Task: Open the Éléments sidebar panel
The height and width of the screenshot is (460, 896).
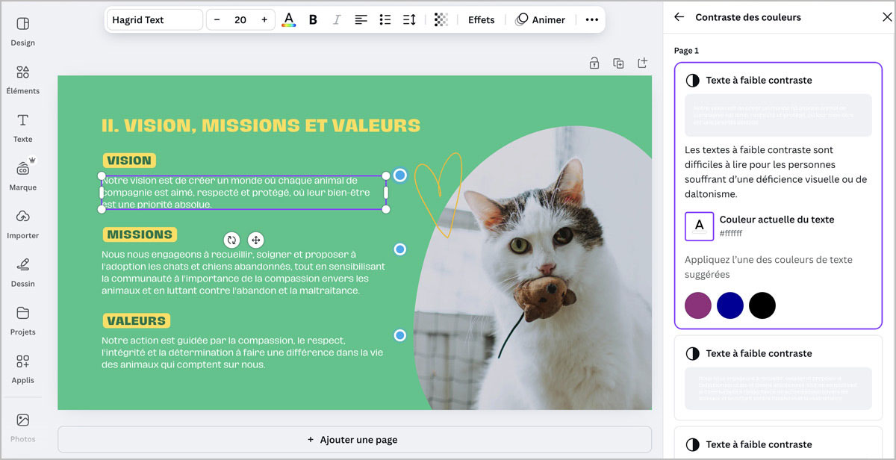Action: (x=22, y=80)
